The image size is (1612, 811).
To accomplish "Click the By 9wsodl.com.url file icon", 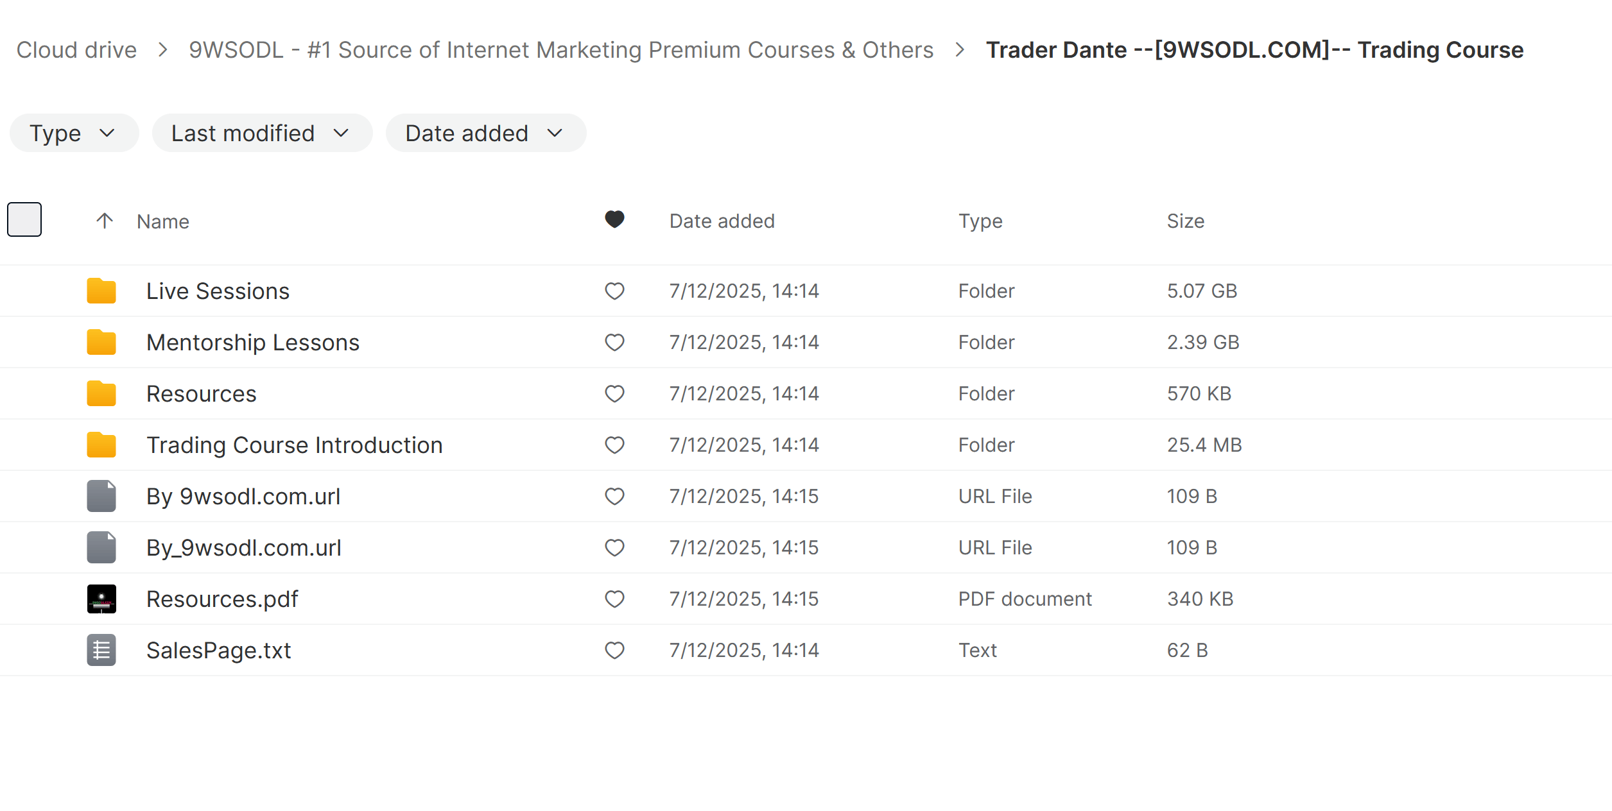I will click(x=101, y=495).
